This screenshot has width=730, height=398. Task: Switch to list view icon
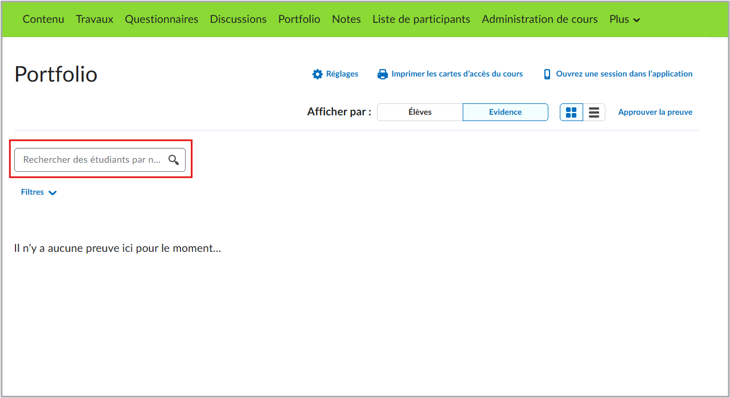coord(594,112)
